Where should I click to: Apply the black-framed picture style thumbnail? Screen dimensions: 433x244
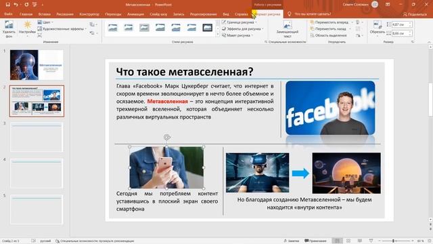coord(208,27)
